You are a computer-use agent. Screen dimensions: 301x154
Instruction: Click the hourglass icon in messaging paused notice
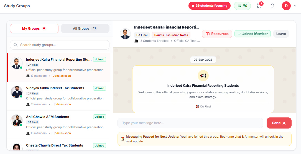coord(123,139)
